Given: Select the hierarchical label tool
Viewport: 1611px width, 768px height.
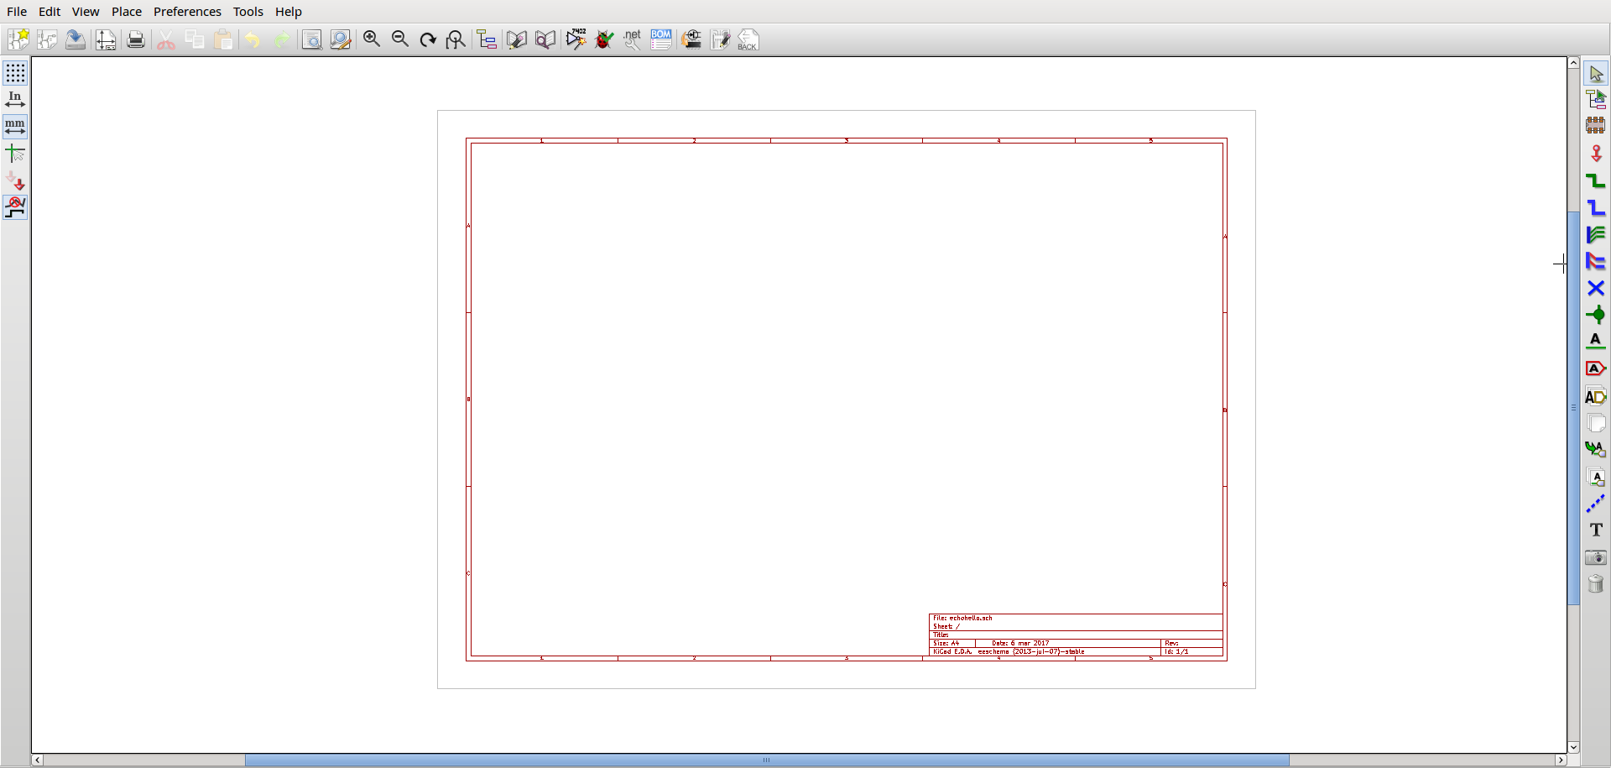Looking at the screenshot, I should 1596,396.
